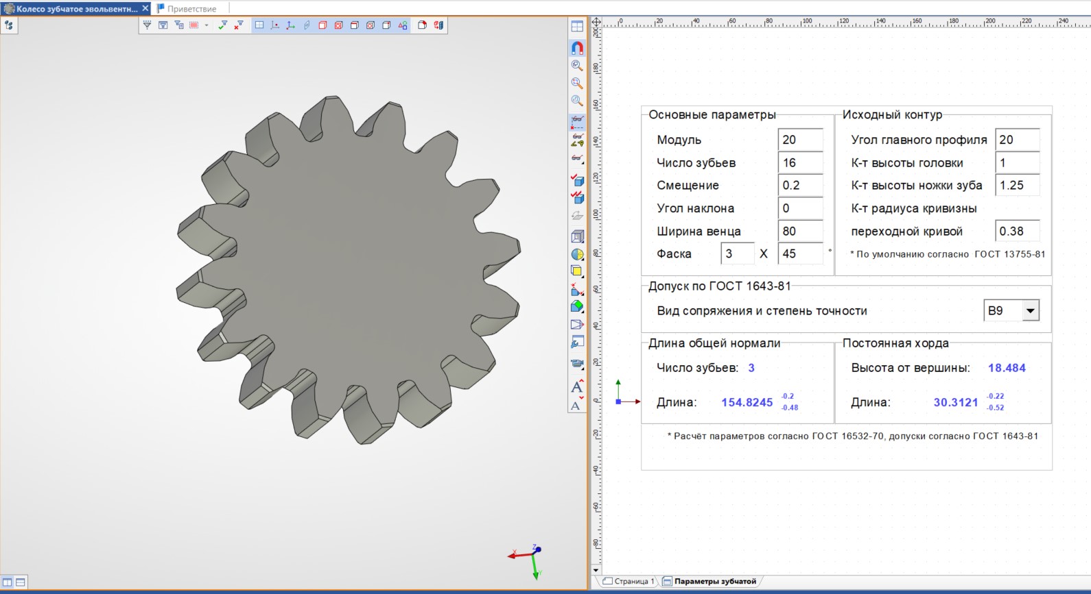Viewport: 1091px width, 594px height.
Task: Click the Число зубьев field showing 16
Action: click(x=800, y=163)
